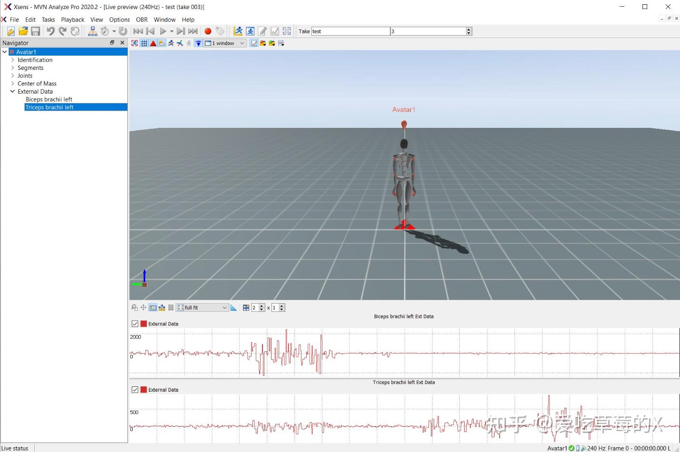680x452 pixels.
Task: Open the Playback menu
Action: coord(72,19)
